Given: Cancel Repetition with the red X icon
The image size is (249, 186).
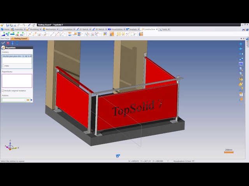Looking at the screenshot, I should (8, 43).
